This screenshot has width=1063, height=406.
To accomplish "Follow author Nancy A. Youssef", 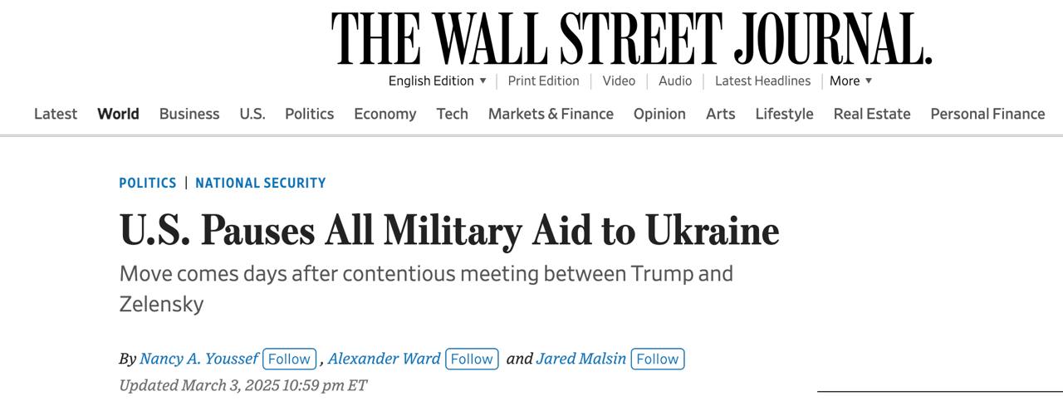I will pyautogui.click(x=289, y=359).
